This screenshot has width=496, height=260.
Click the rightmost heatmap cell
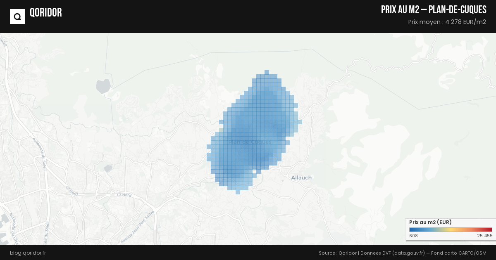[300, 122]
